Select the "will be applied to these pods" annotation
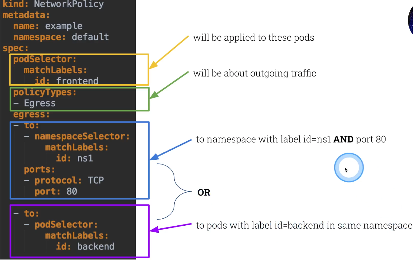 coord(253,38)
